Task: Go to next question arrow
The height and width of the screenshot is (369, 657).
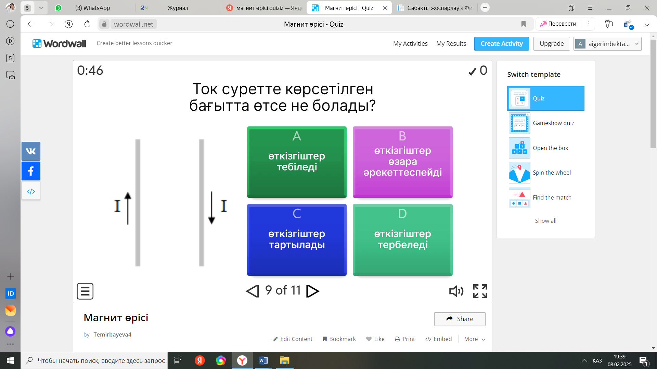Action: 312,291
